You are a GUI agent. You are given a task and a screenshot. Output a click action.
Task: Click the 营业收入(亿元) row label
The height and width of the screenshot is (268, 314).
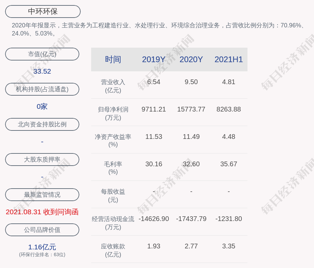[113, 86]
